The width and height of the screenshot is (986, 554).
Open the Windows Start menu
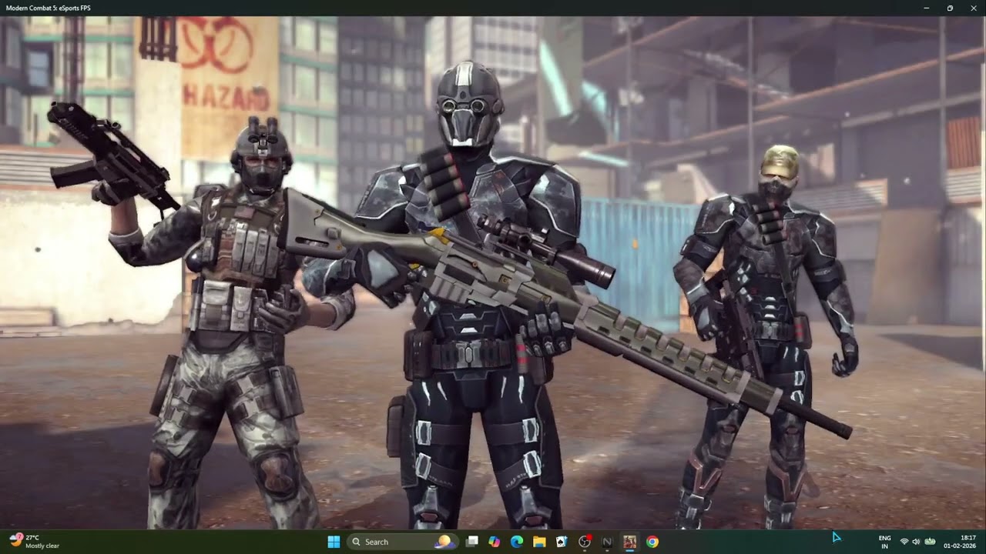click(x=334, y=542)
